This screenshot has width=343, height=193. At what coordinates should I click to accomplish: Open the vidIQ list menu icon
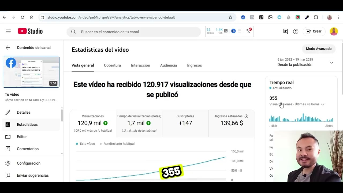point(240,31)
